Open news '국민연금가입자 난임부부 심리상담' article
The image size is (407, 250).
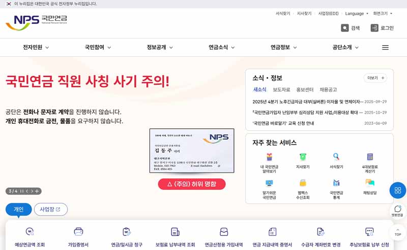[x=307, y=112]
